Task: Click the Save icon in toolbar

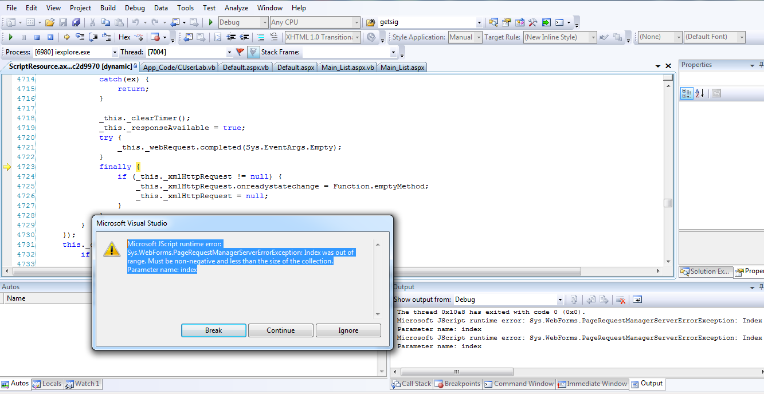Action: coord(63,22)
